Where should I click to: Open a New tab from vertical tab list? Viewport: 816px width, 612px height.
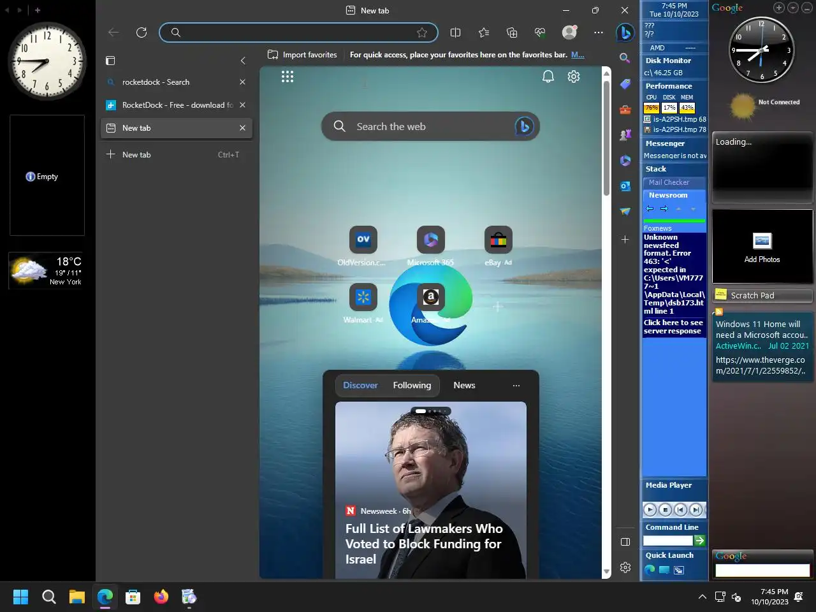[x=177, y=155]
